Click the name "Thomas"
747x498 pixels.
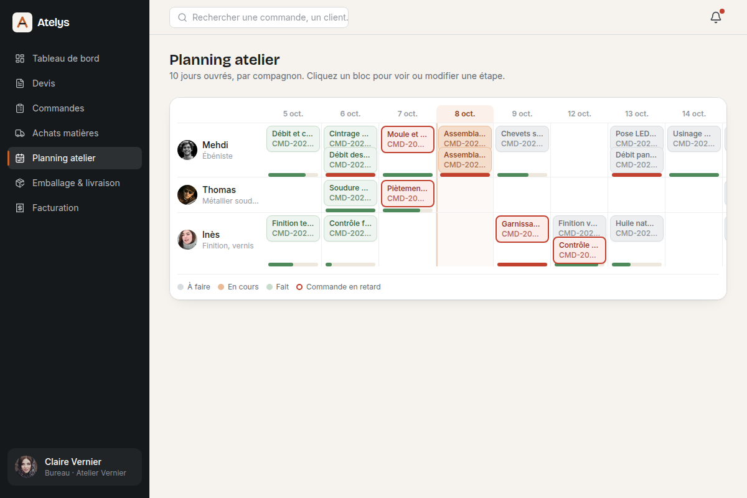(219, 190)
